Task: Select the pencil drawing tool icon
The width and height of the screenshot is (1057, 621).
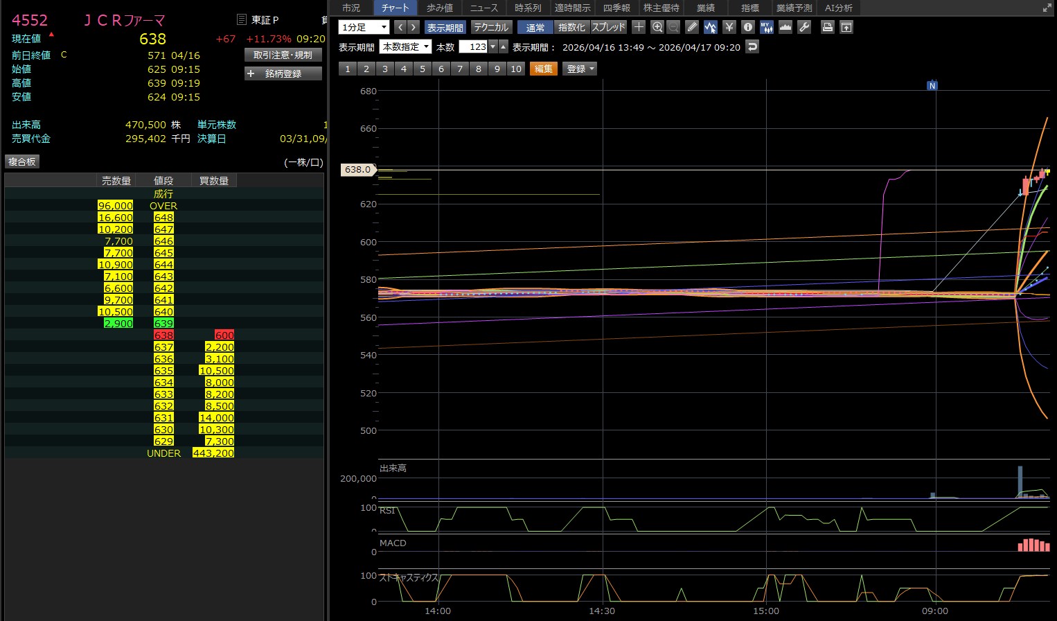Action: pyautogui.click(x=692, y=27)
